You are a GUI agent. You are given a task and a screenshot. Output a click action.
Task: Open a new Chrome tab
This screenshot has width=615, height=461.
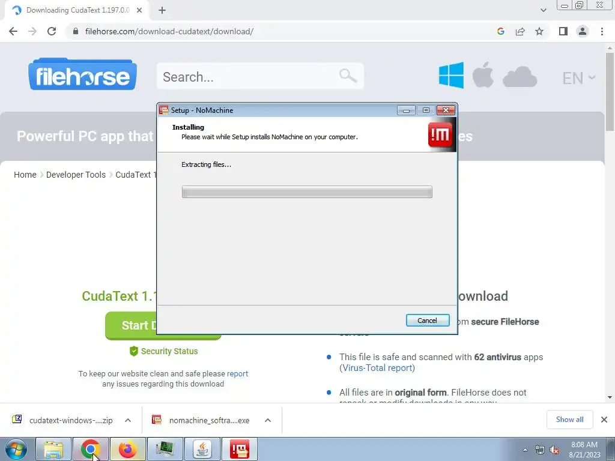162,10
